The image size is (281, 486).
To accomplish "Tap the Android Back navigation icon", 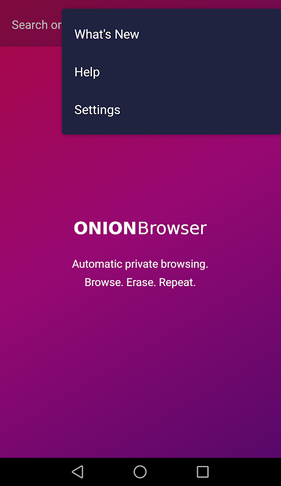I will click(78, 472).
